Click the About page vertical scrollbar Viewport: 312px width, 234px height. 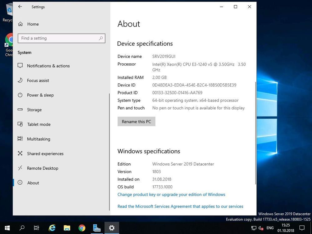point(255,133)
